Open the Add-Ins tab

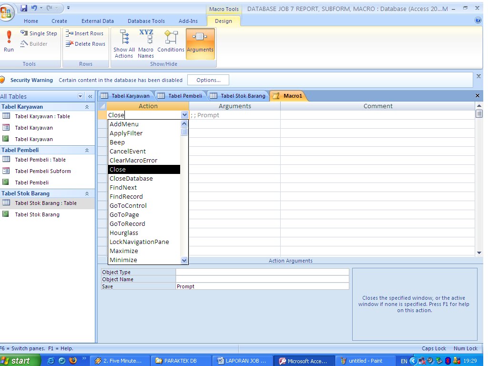[188, 21]
